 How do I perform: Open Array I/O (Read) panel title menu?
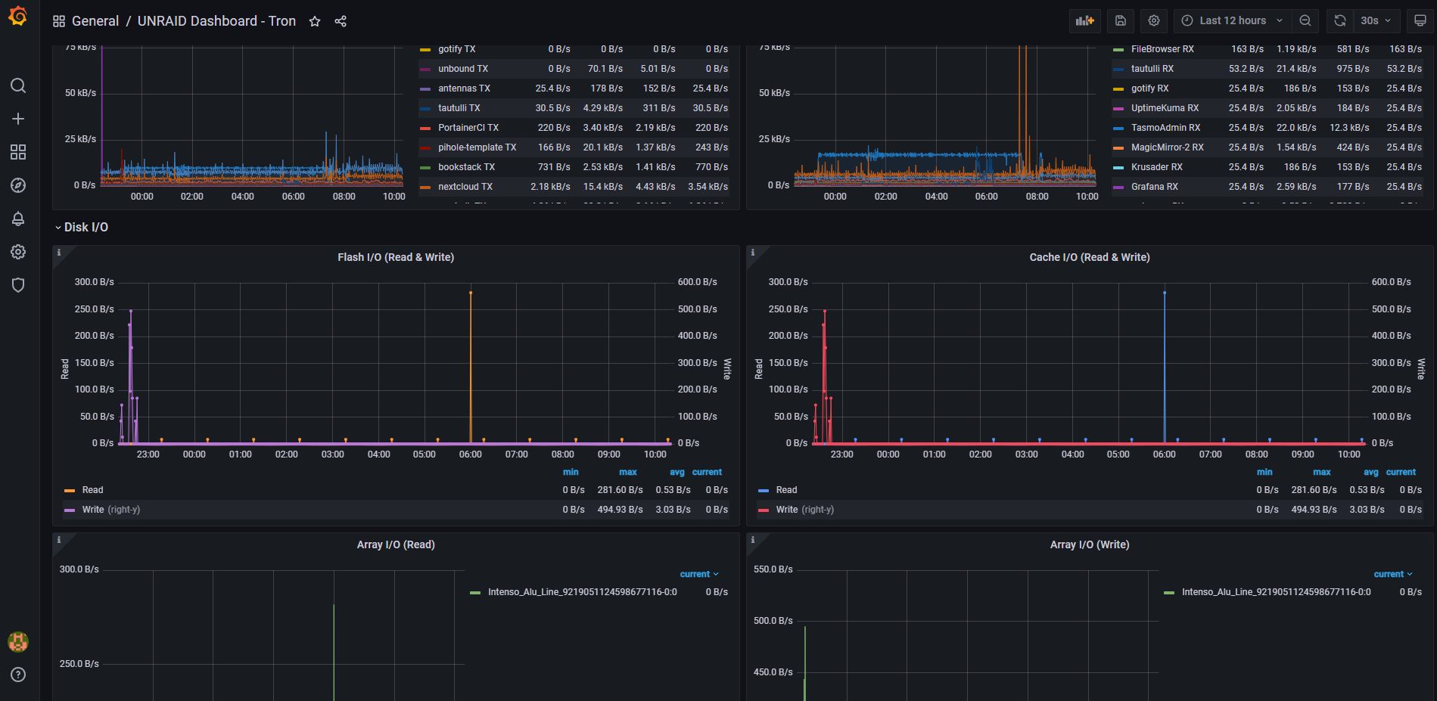pos(396,544)
